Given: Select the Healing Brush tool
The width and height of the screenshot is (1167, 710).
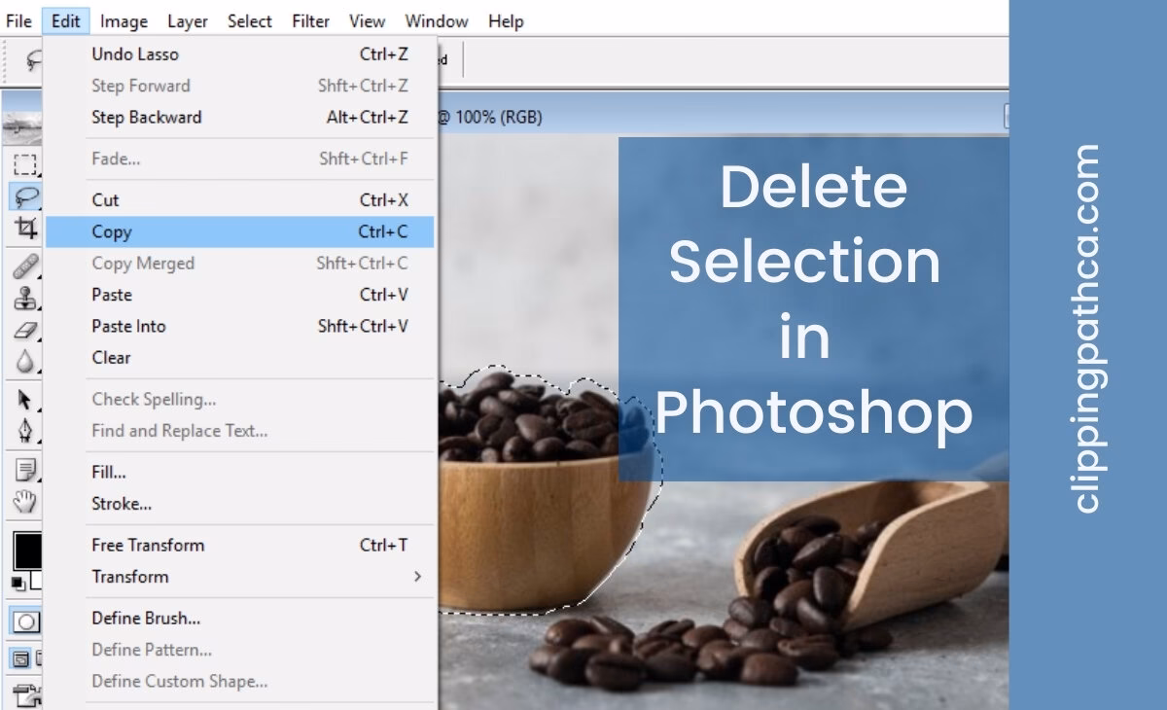Looking at the screenshot, I should tap(21, 267).
